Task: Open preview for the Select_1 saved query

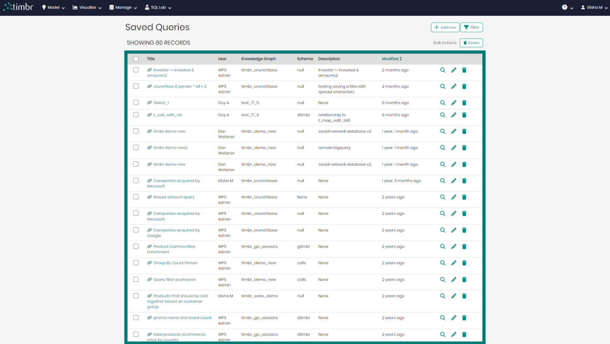Action: [x=442, y=102]
